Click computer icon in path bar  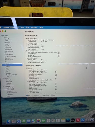click(27, 96)
